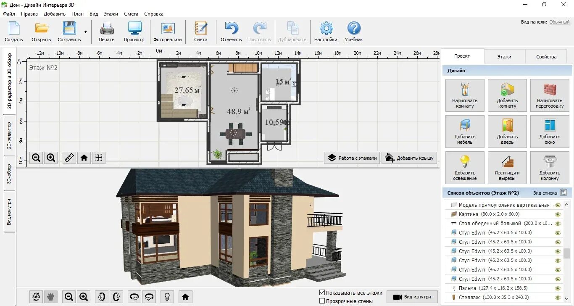Click Добавить комнату button
Viewport: 574px width, 306px height.
click(x=507, y=95)
